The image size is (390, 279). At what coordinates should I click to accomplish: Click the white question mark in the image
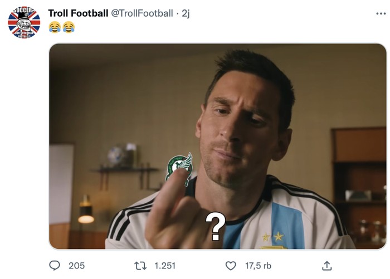(215, 226)
